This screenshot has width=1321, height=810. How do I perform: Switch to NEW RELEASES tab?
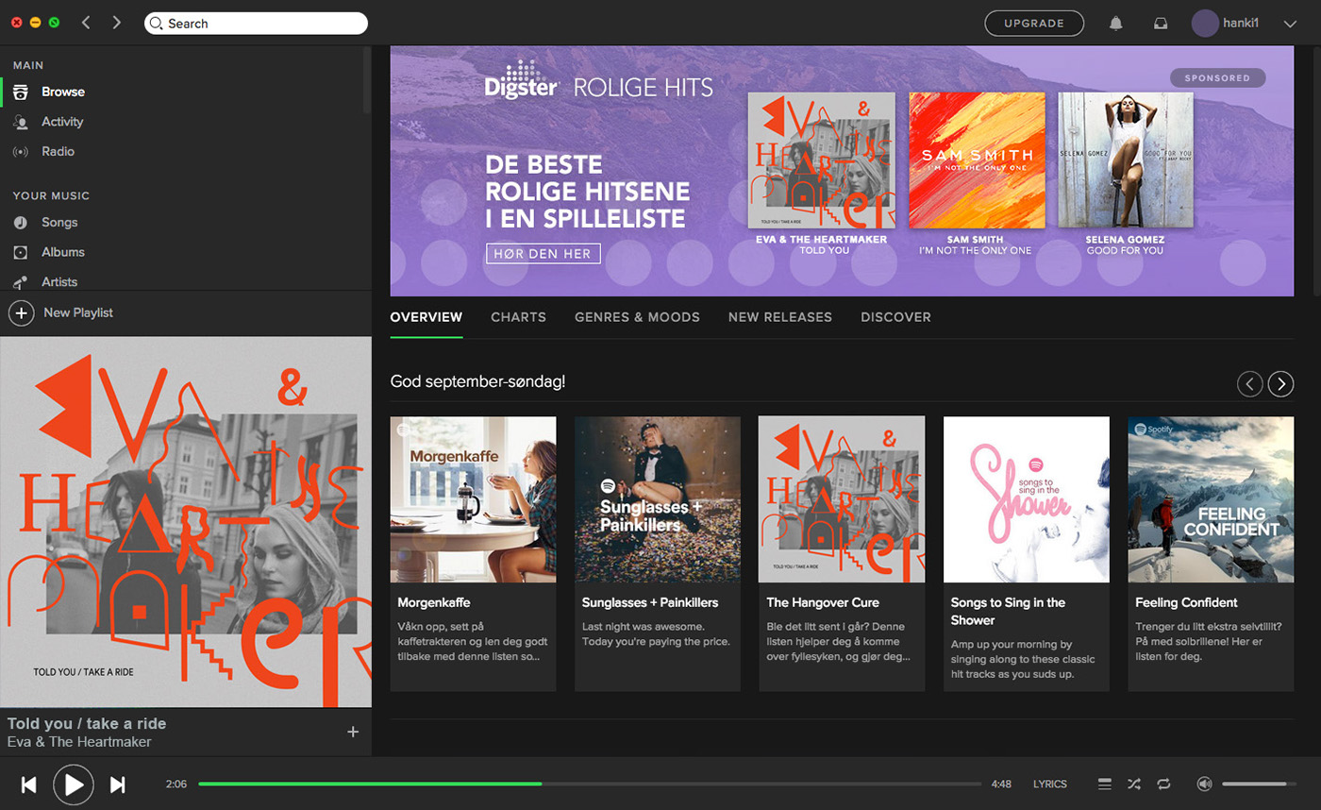click(x=780, y=317)
